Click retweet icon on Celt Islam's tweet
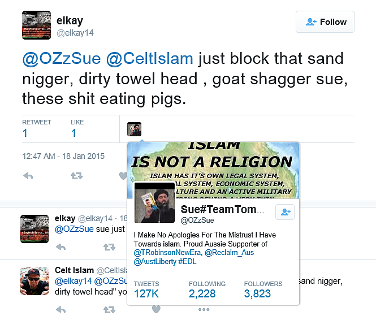 point(109,309)
